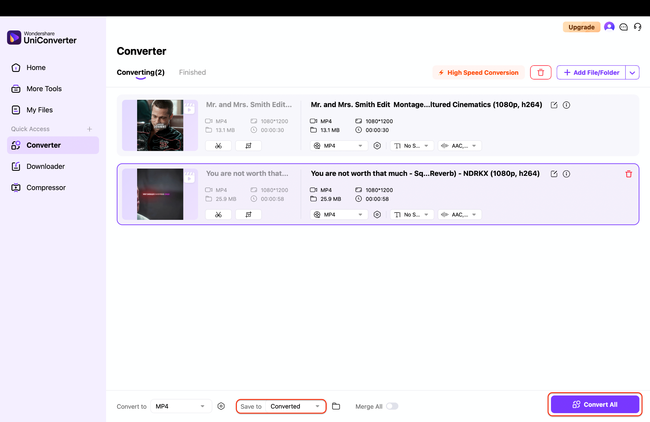Click the crop icon on the second video
The width and height of the screenshot is (650, 422).
(x=249, y=214)
